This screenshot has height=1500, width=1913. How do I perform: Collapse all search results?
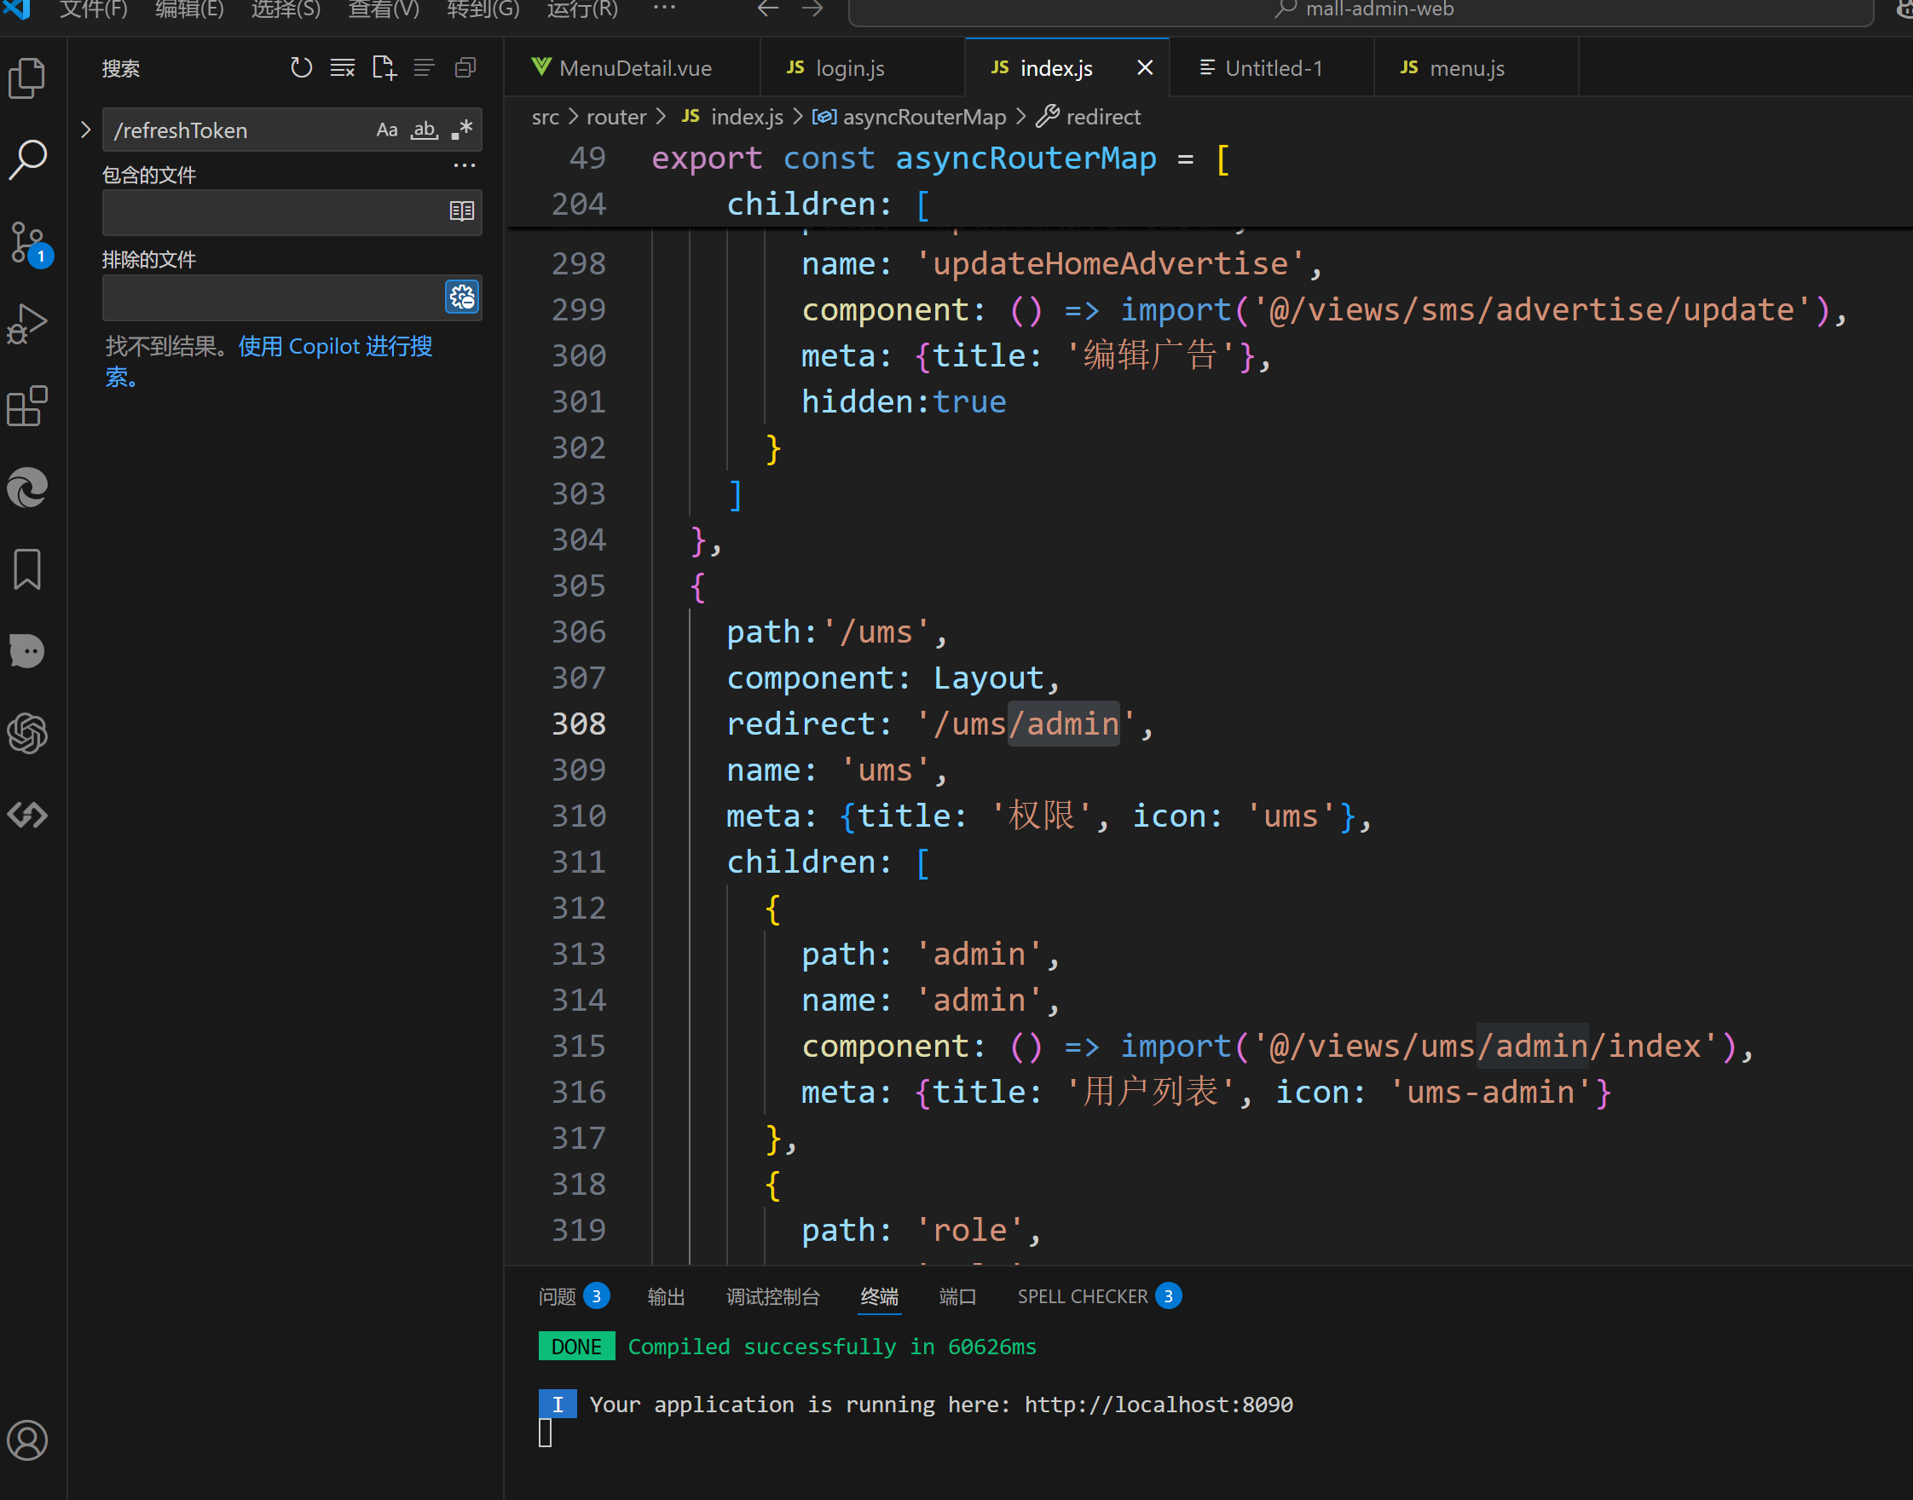click(465, 67)
